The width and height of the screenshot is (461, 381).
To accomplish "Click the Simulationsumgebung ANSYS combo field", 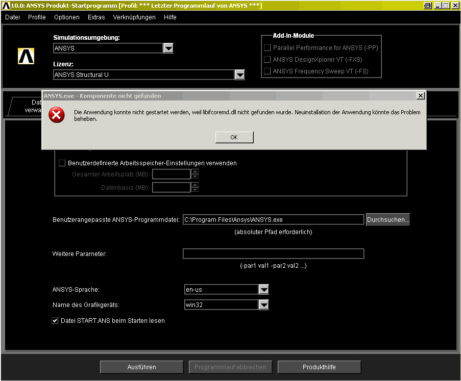I will pos(108,48).
